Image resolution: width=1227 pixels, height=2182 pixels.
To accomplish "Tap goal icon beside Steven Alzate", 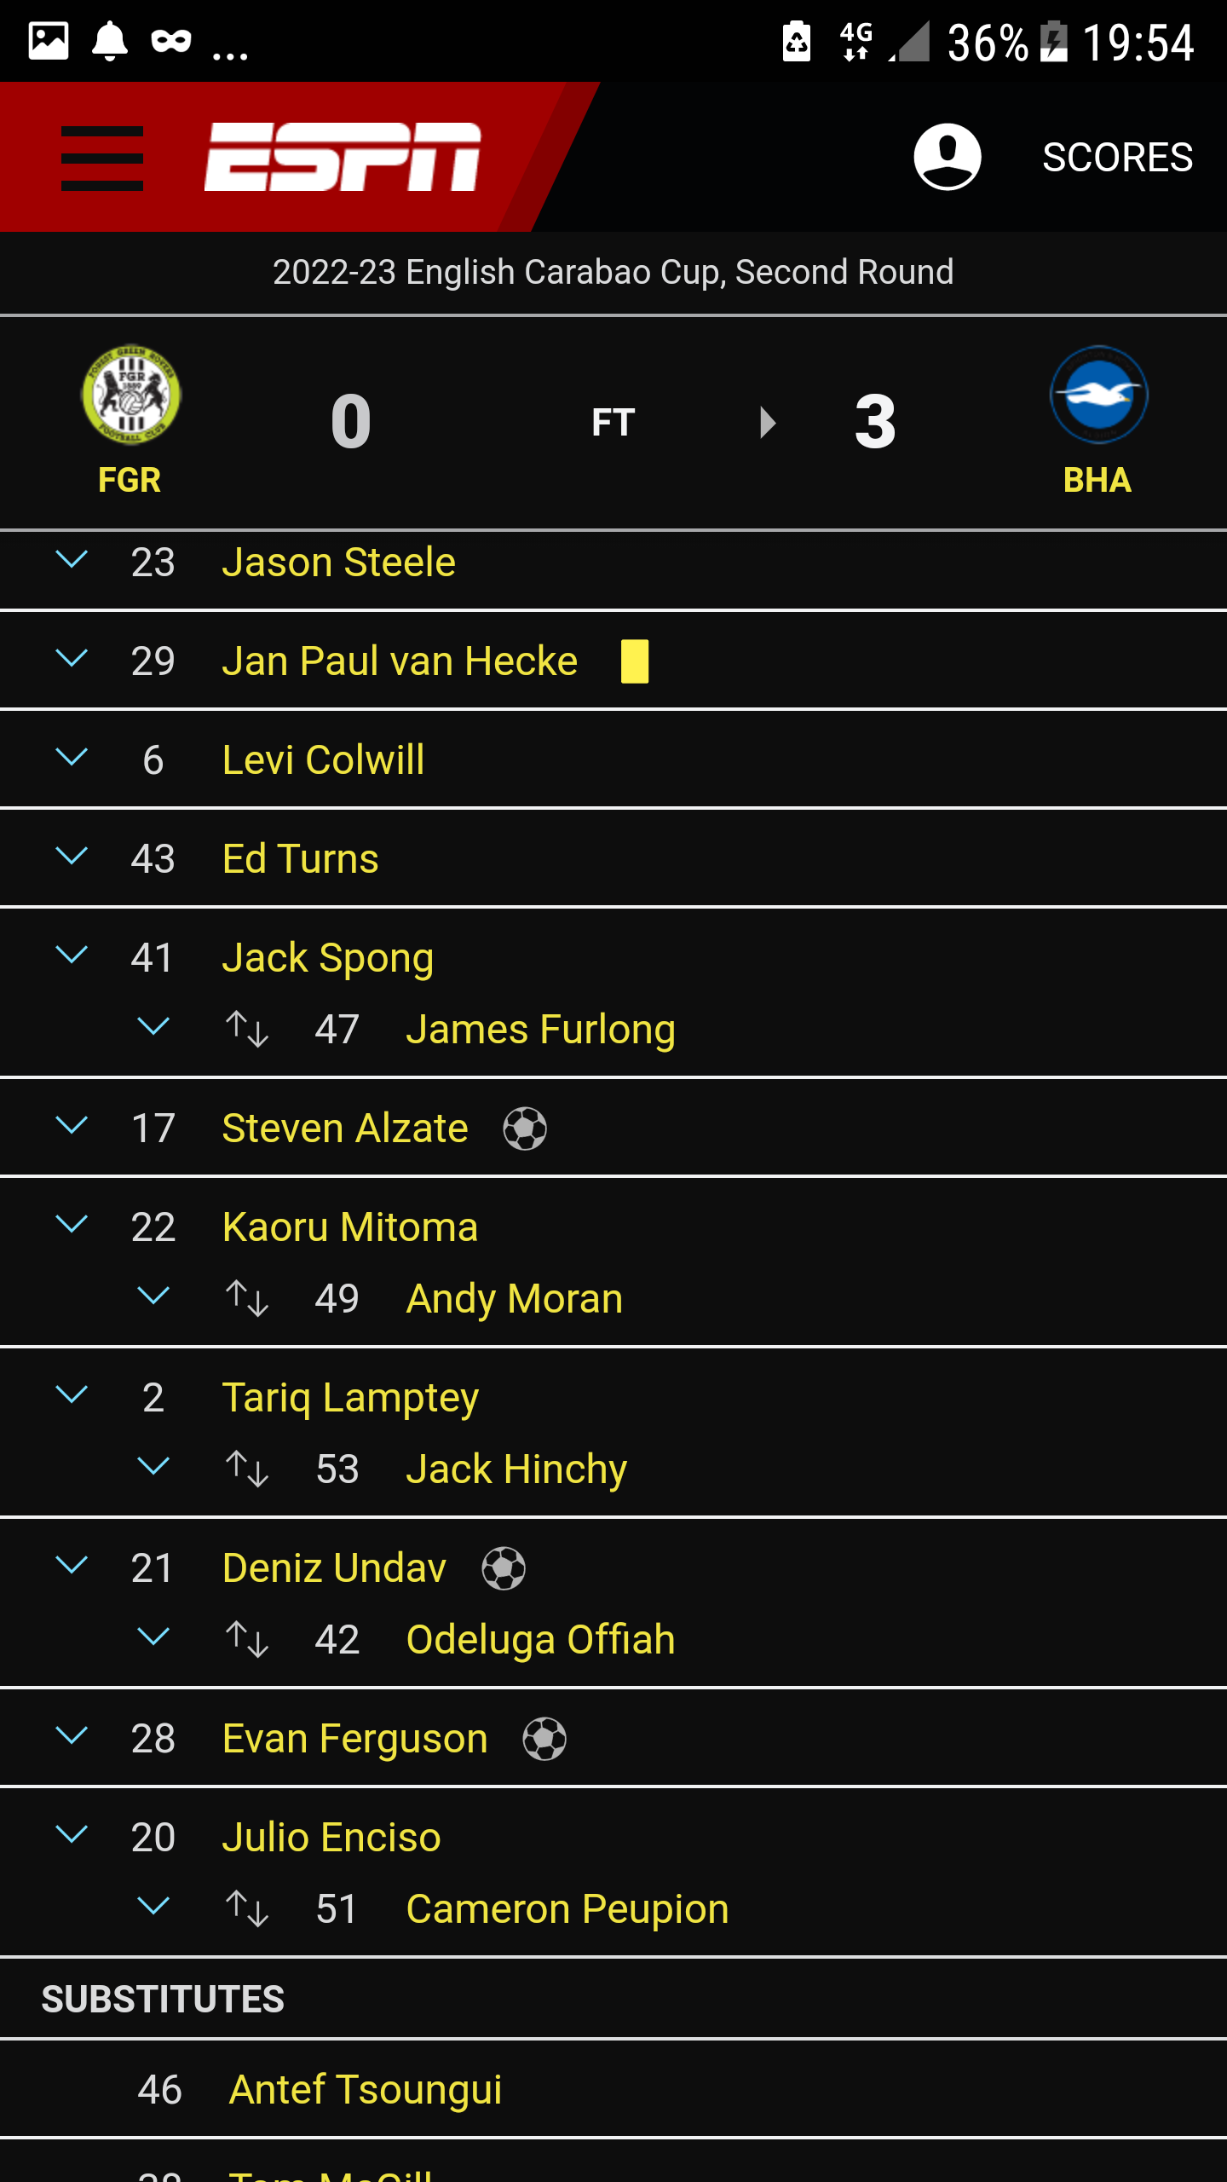I will pyautogui.click(x=525, y=1129).
